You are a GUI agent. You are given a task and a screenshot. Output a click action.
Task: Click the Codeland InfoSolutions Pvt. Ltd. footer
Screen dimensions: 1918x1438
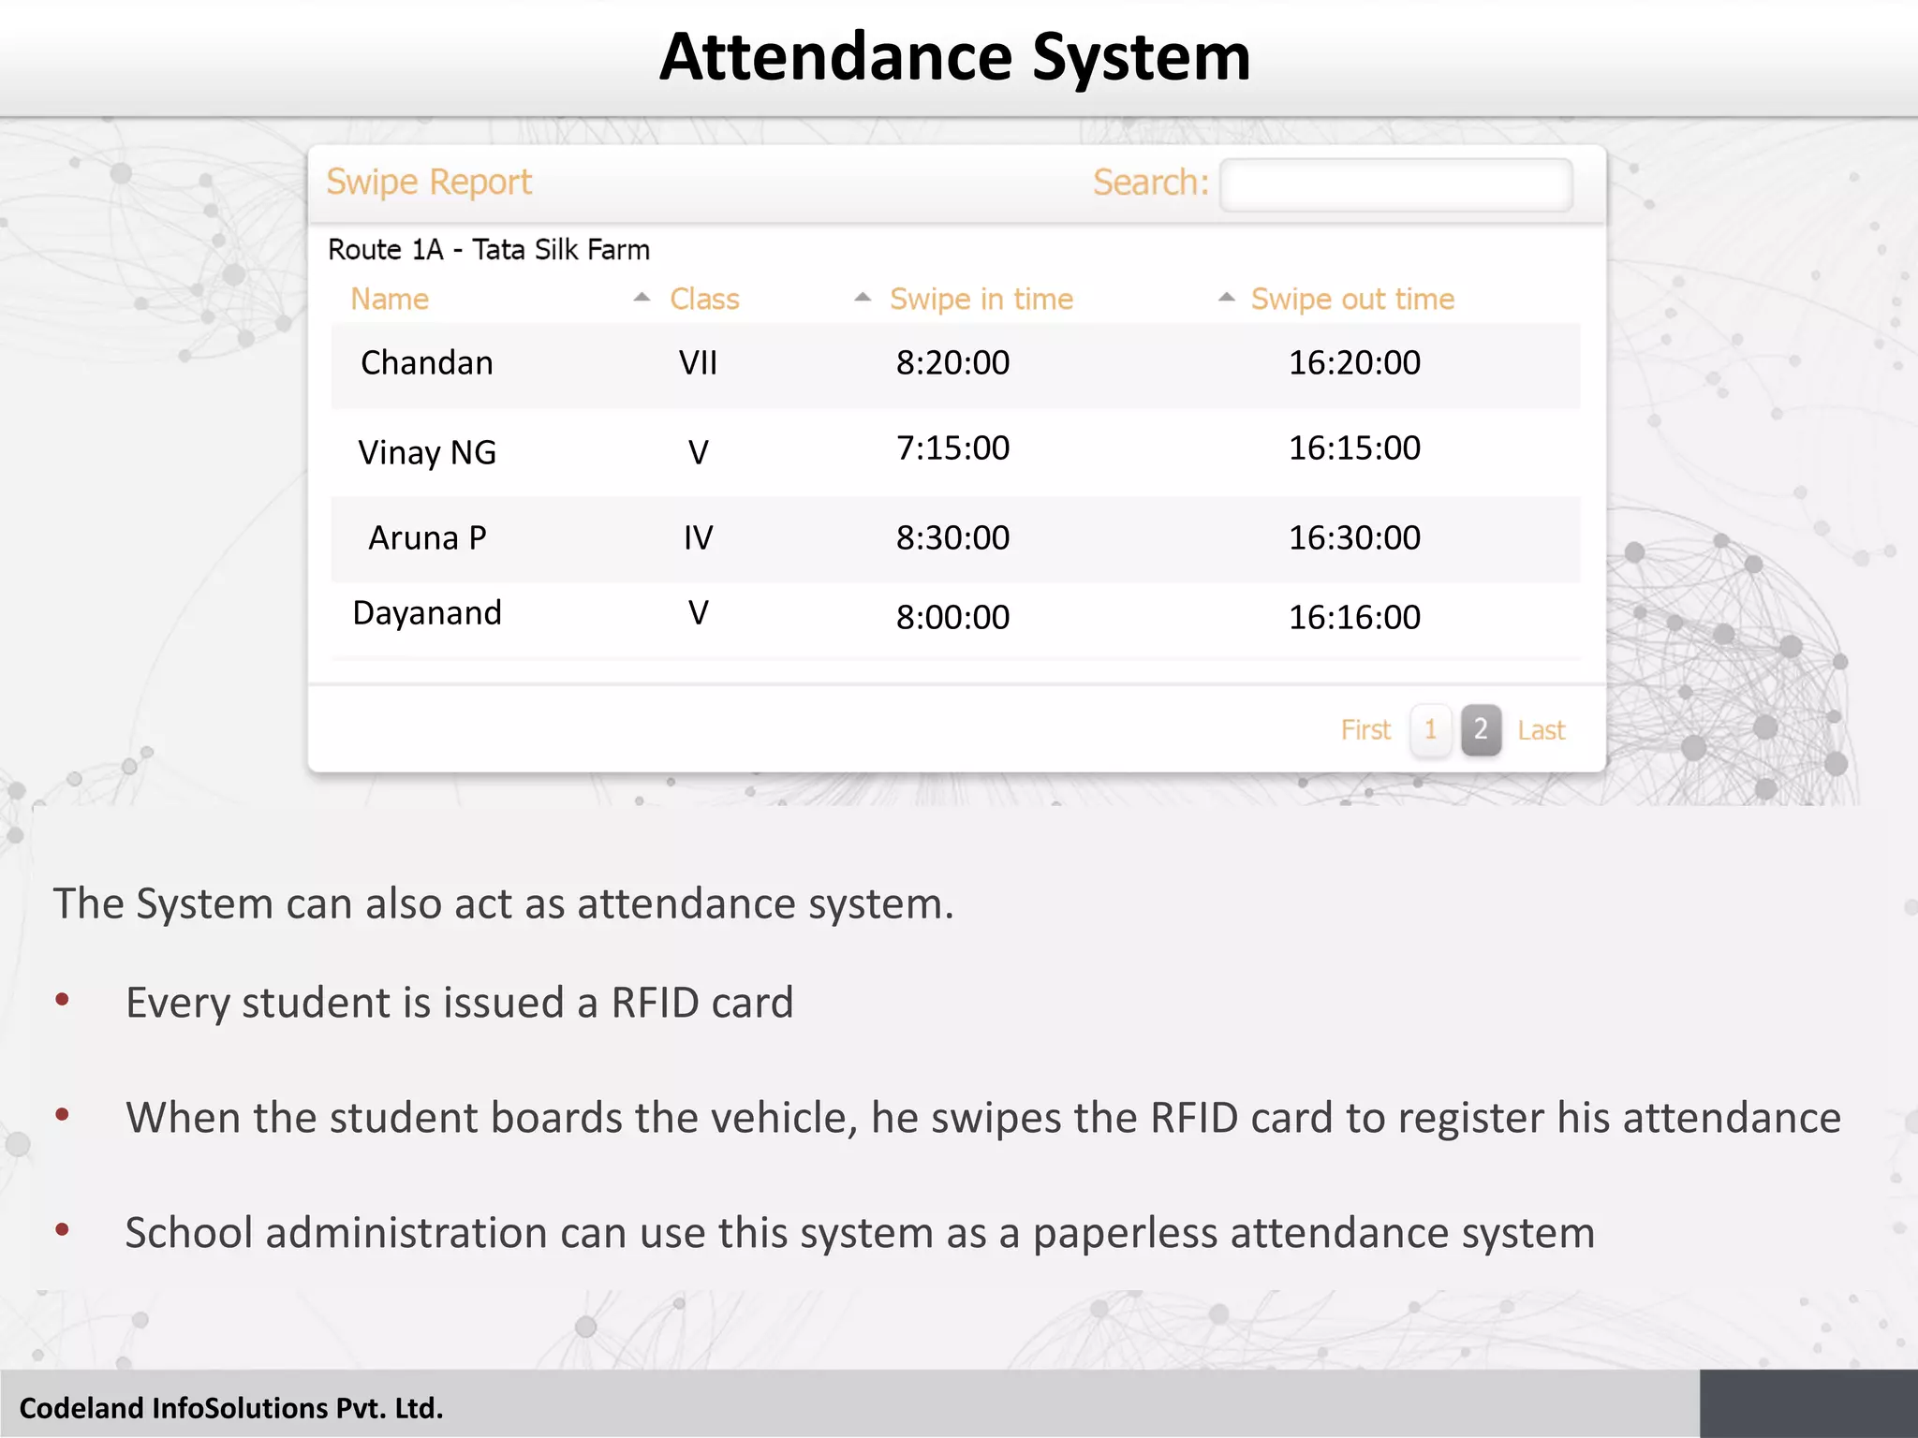[x=231, y=1408]
